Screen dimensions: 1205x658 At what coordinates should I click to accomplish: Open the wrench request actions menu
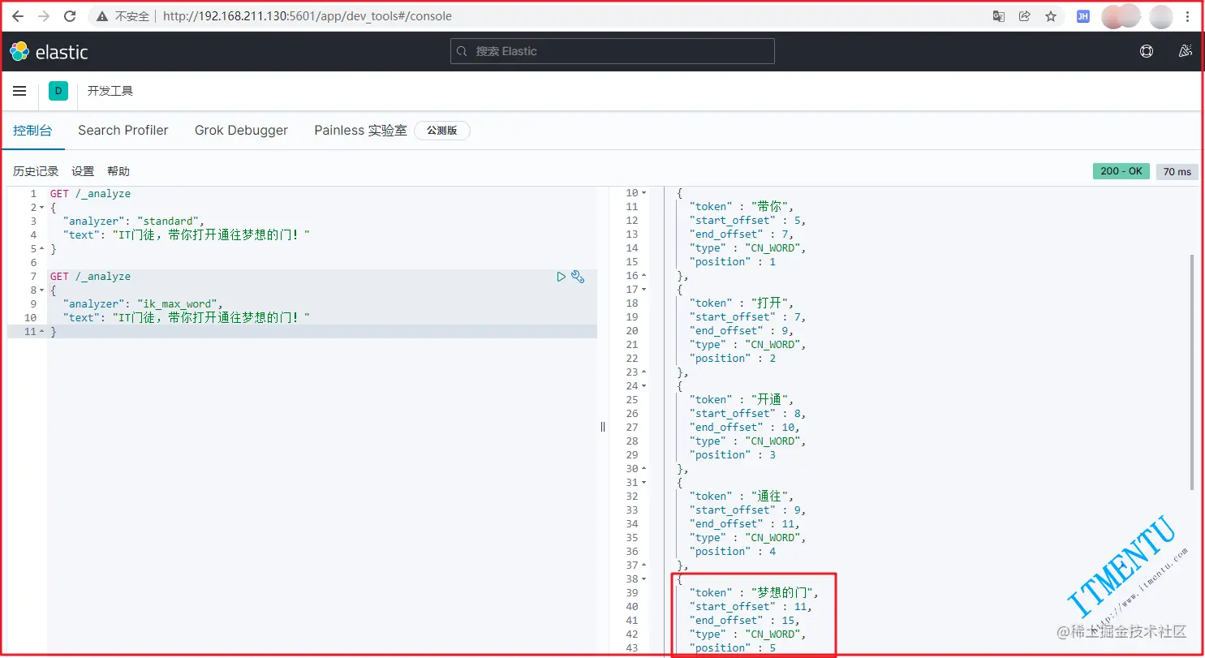tap(578, 277)
